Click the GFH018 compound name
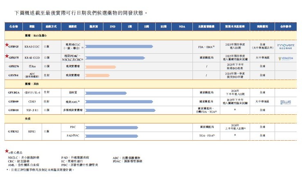 13,110
